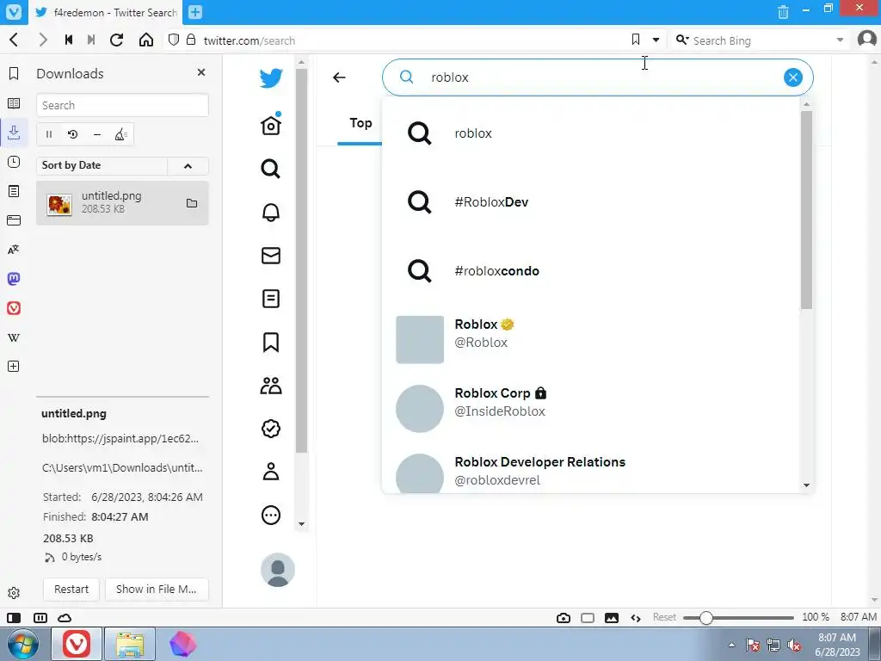The image size is (881, 661).
Task: Clear the roblox search query
Action: click(x=792, y=77)
